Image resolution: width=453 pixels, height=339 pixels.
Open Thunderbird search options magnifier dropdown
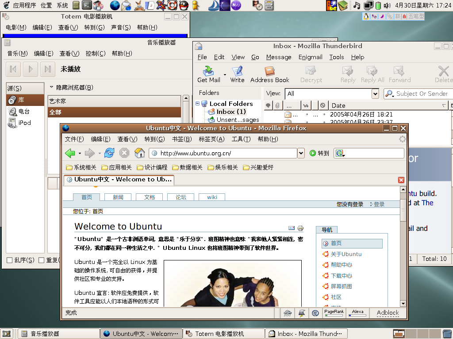[x=390, y=94]
